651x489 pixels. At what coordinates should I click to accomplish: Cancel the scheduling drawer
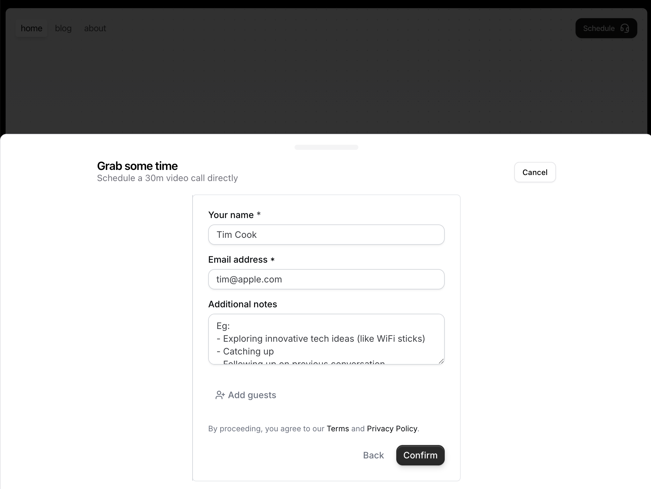pyautogui.click(x=535, y=172)
